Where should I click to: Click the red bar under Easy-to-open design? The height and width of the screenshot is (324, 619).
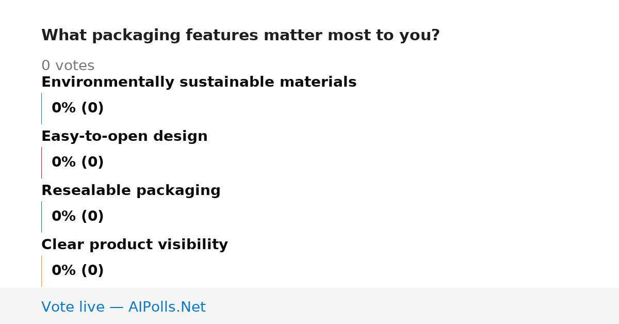41,163
